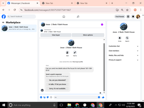View site information icon beside the URL

pos(21,10)
